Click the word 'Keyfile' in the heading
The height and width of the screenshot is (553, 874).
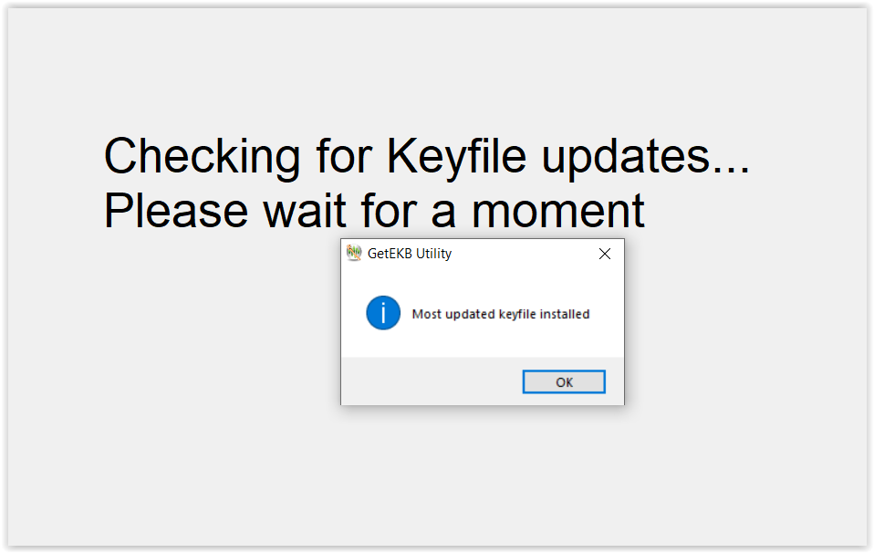tap(456, 157)
